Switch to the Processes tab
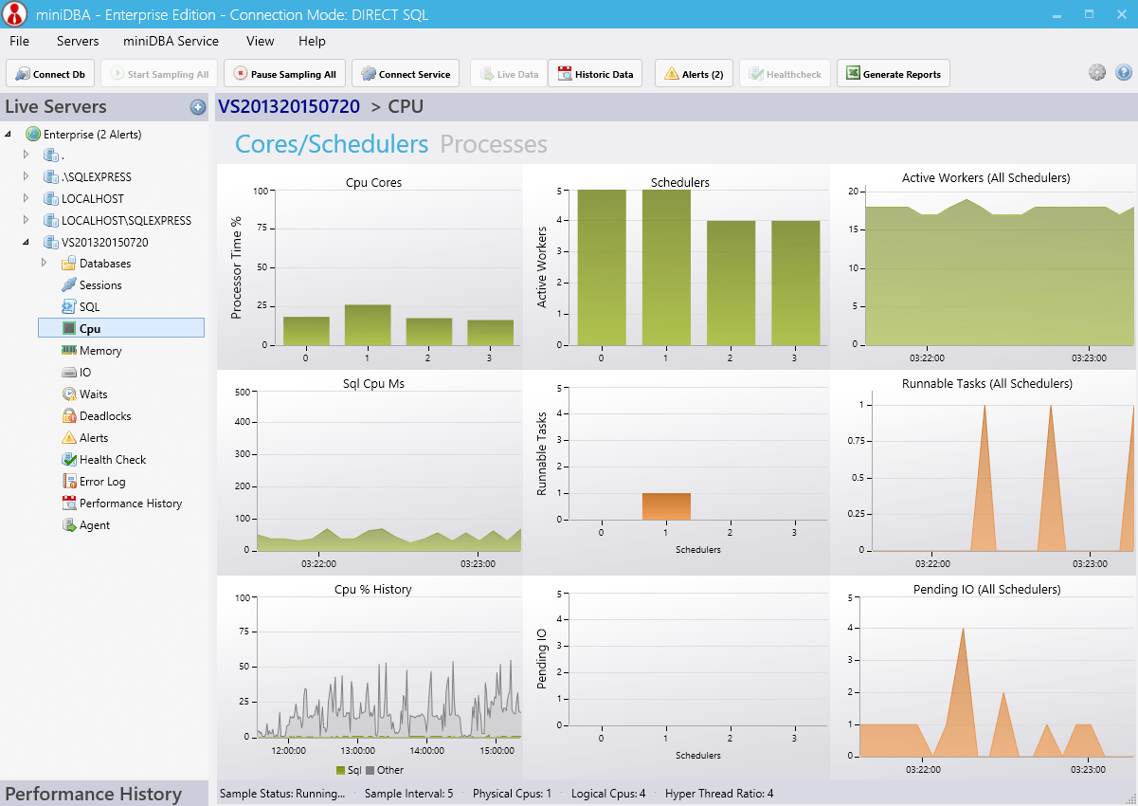The image size is (1138, 806). (493, 144)
